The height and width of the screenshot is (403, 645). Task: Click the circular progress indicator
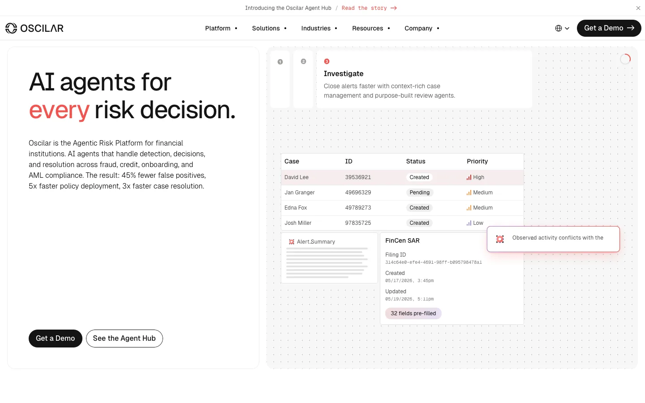pyautogui.click(x=625, y=59)
